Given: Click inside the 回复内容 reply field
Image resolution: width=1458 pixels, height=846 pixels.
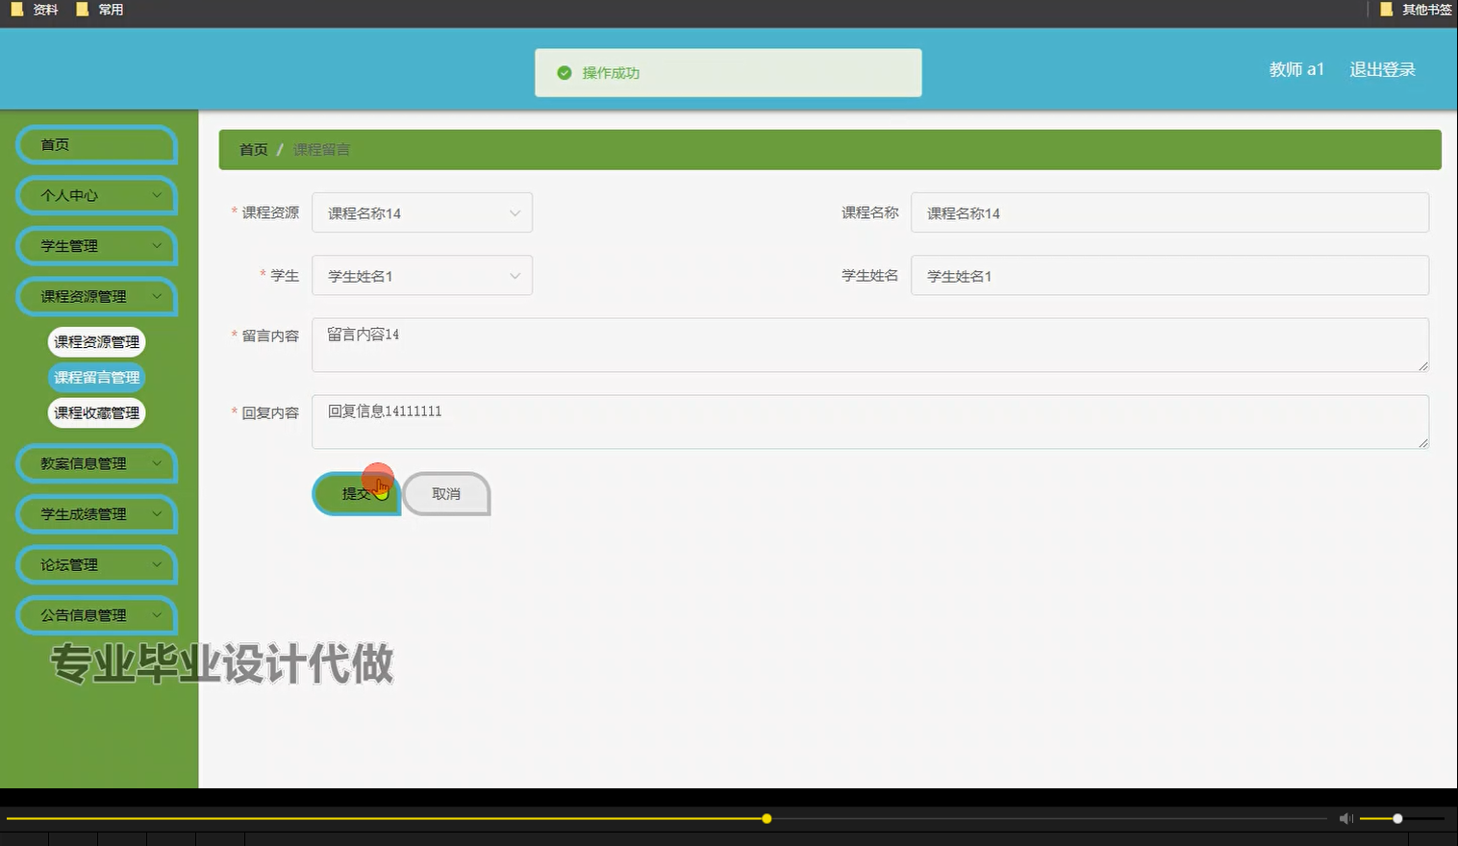Looking at the screenshot, I should click(x=866, y=421).
